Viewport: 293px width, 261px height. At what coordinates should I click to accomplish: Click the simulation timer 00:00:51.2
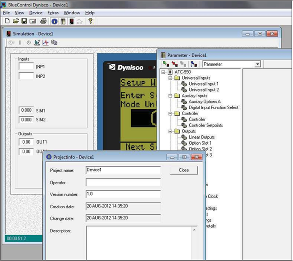click(16, 238)
